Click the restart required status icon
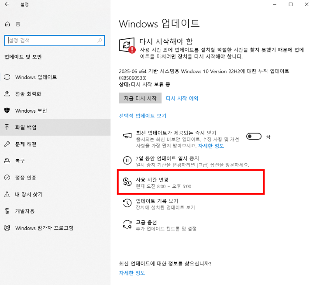The height and width of the screenshot is (285, 313). pyautogui.click(x=127, y=45)
